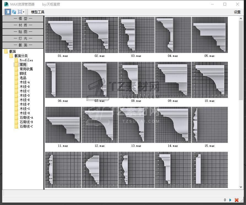Click the refresh icon in toolbar
This screenshot has width=246, height=205.
click(14, 12)
